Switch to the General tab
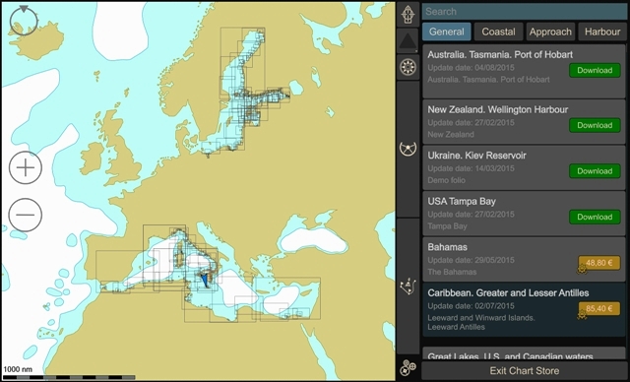This screenshot has height=382, width=630. (x=446, y=32)
